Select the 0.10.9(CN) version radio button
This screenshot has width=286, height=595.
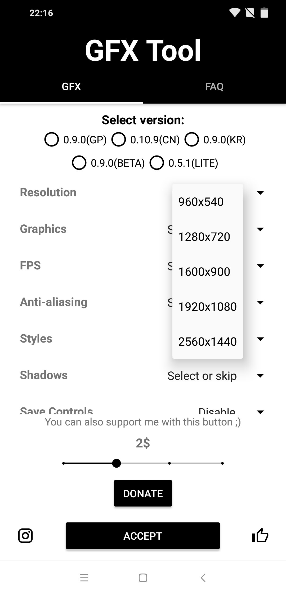pyautogui.click(x=119, y=140)
